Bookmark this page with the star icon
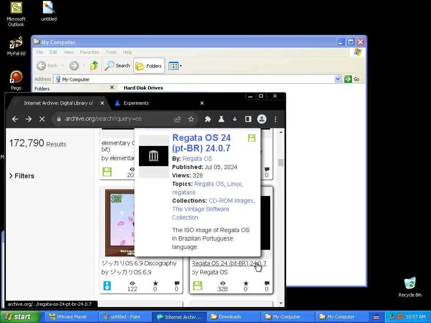Screen dimensions: 431x323 coord(191,119)
